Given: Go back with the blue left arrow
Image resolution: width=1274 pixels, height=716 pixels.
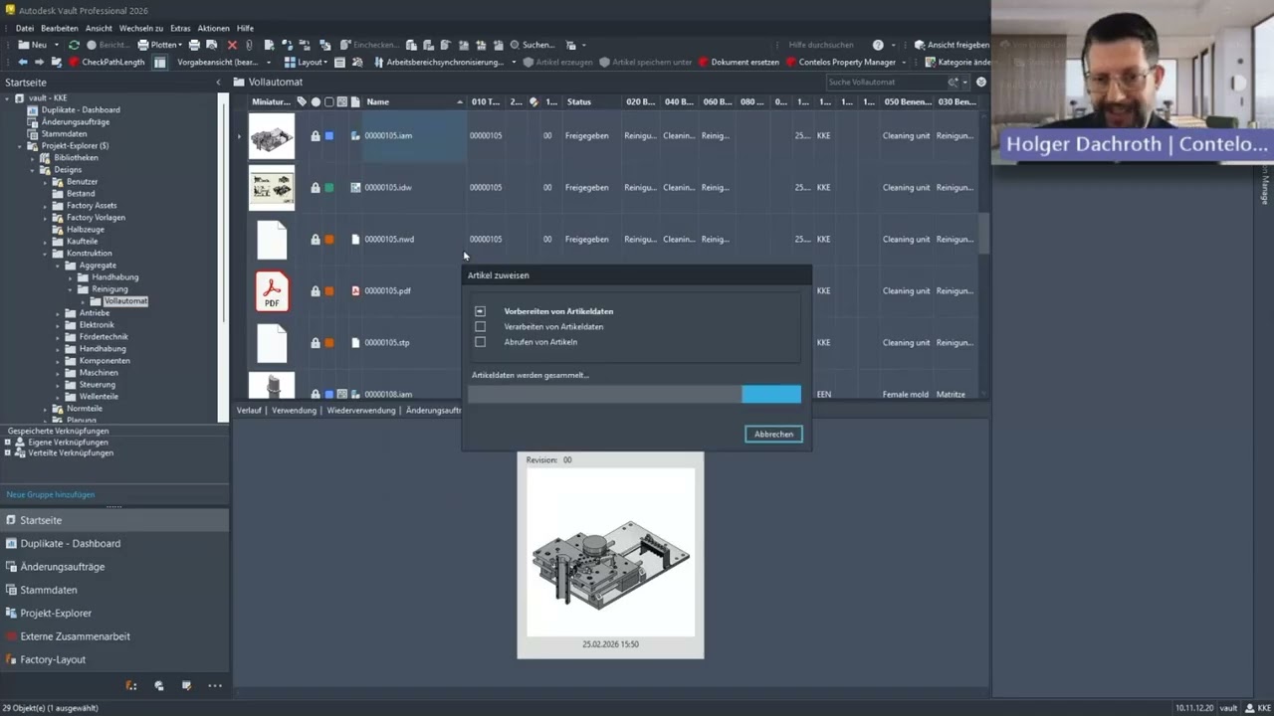Looking at the screenshot, I should pyautogui.click(x=23, y=62).
